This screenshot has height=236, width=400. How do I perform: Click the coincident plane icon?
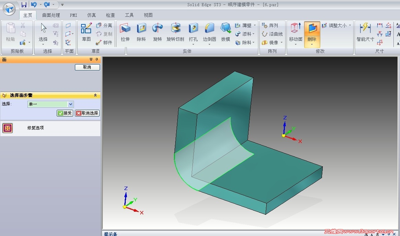point(68,25)
